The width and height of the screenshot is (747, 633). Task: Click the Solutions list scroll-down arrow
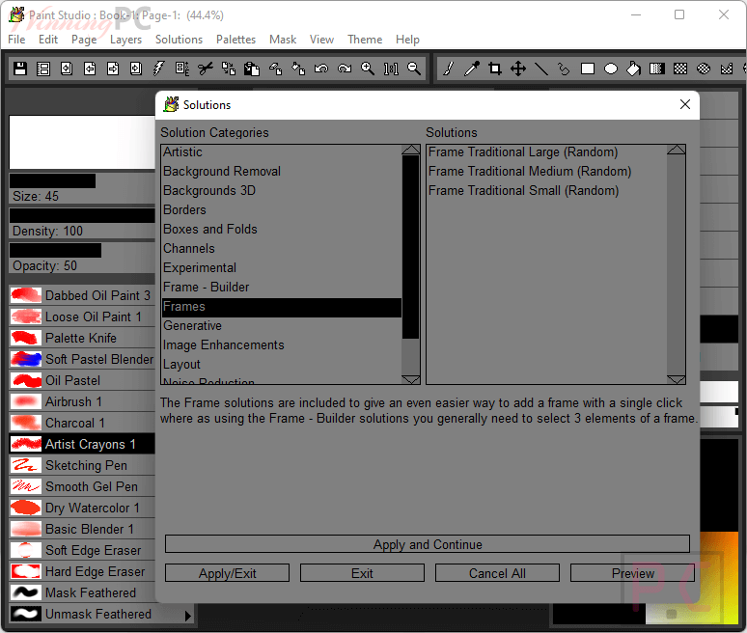(x=676, y=379)
